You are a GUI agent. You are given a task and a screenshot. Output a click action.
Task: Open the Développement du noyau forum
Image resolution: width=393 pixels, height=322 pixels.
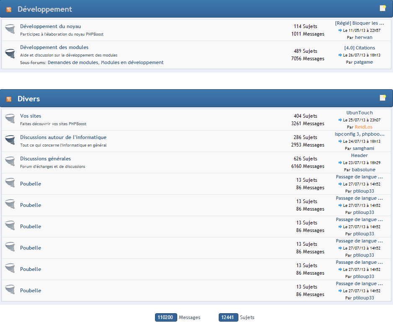pyautogui.click(x=50, y=26)
